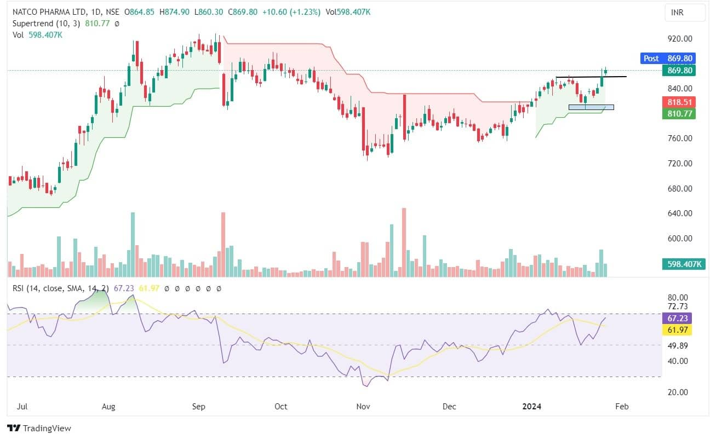This screenshot has width=716, height=440.
Task: Click the 20.00 RSI axis level
Action: click(x=678, y=392)
